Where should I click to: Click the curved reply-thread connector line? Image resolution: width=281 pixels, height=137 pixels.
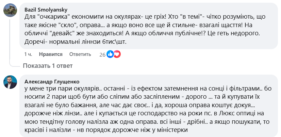pos(14,64)
